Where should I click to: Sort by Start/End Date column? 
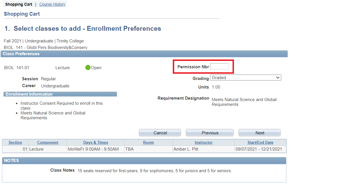[x=261, y=142]
